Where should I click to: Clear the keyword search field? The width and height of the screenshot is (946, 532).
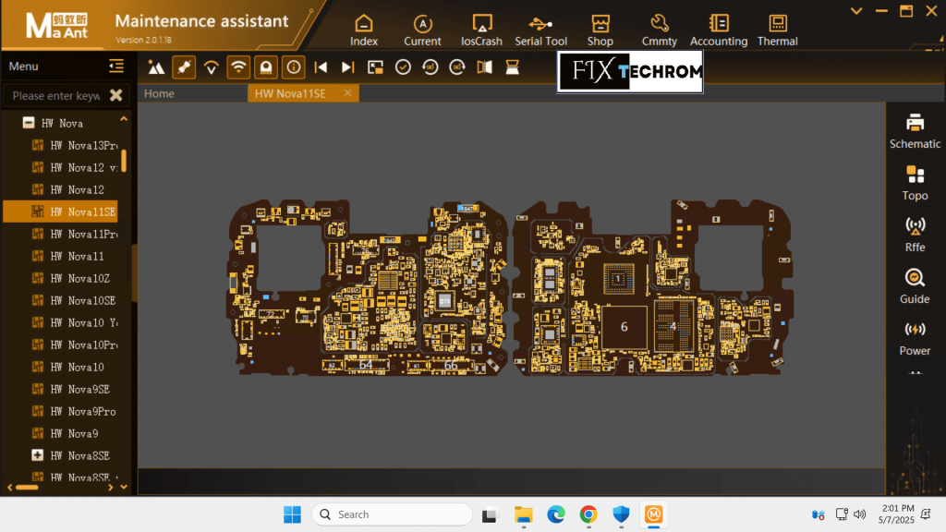tap(115, 95)
